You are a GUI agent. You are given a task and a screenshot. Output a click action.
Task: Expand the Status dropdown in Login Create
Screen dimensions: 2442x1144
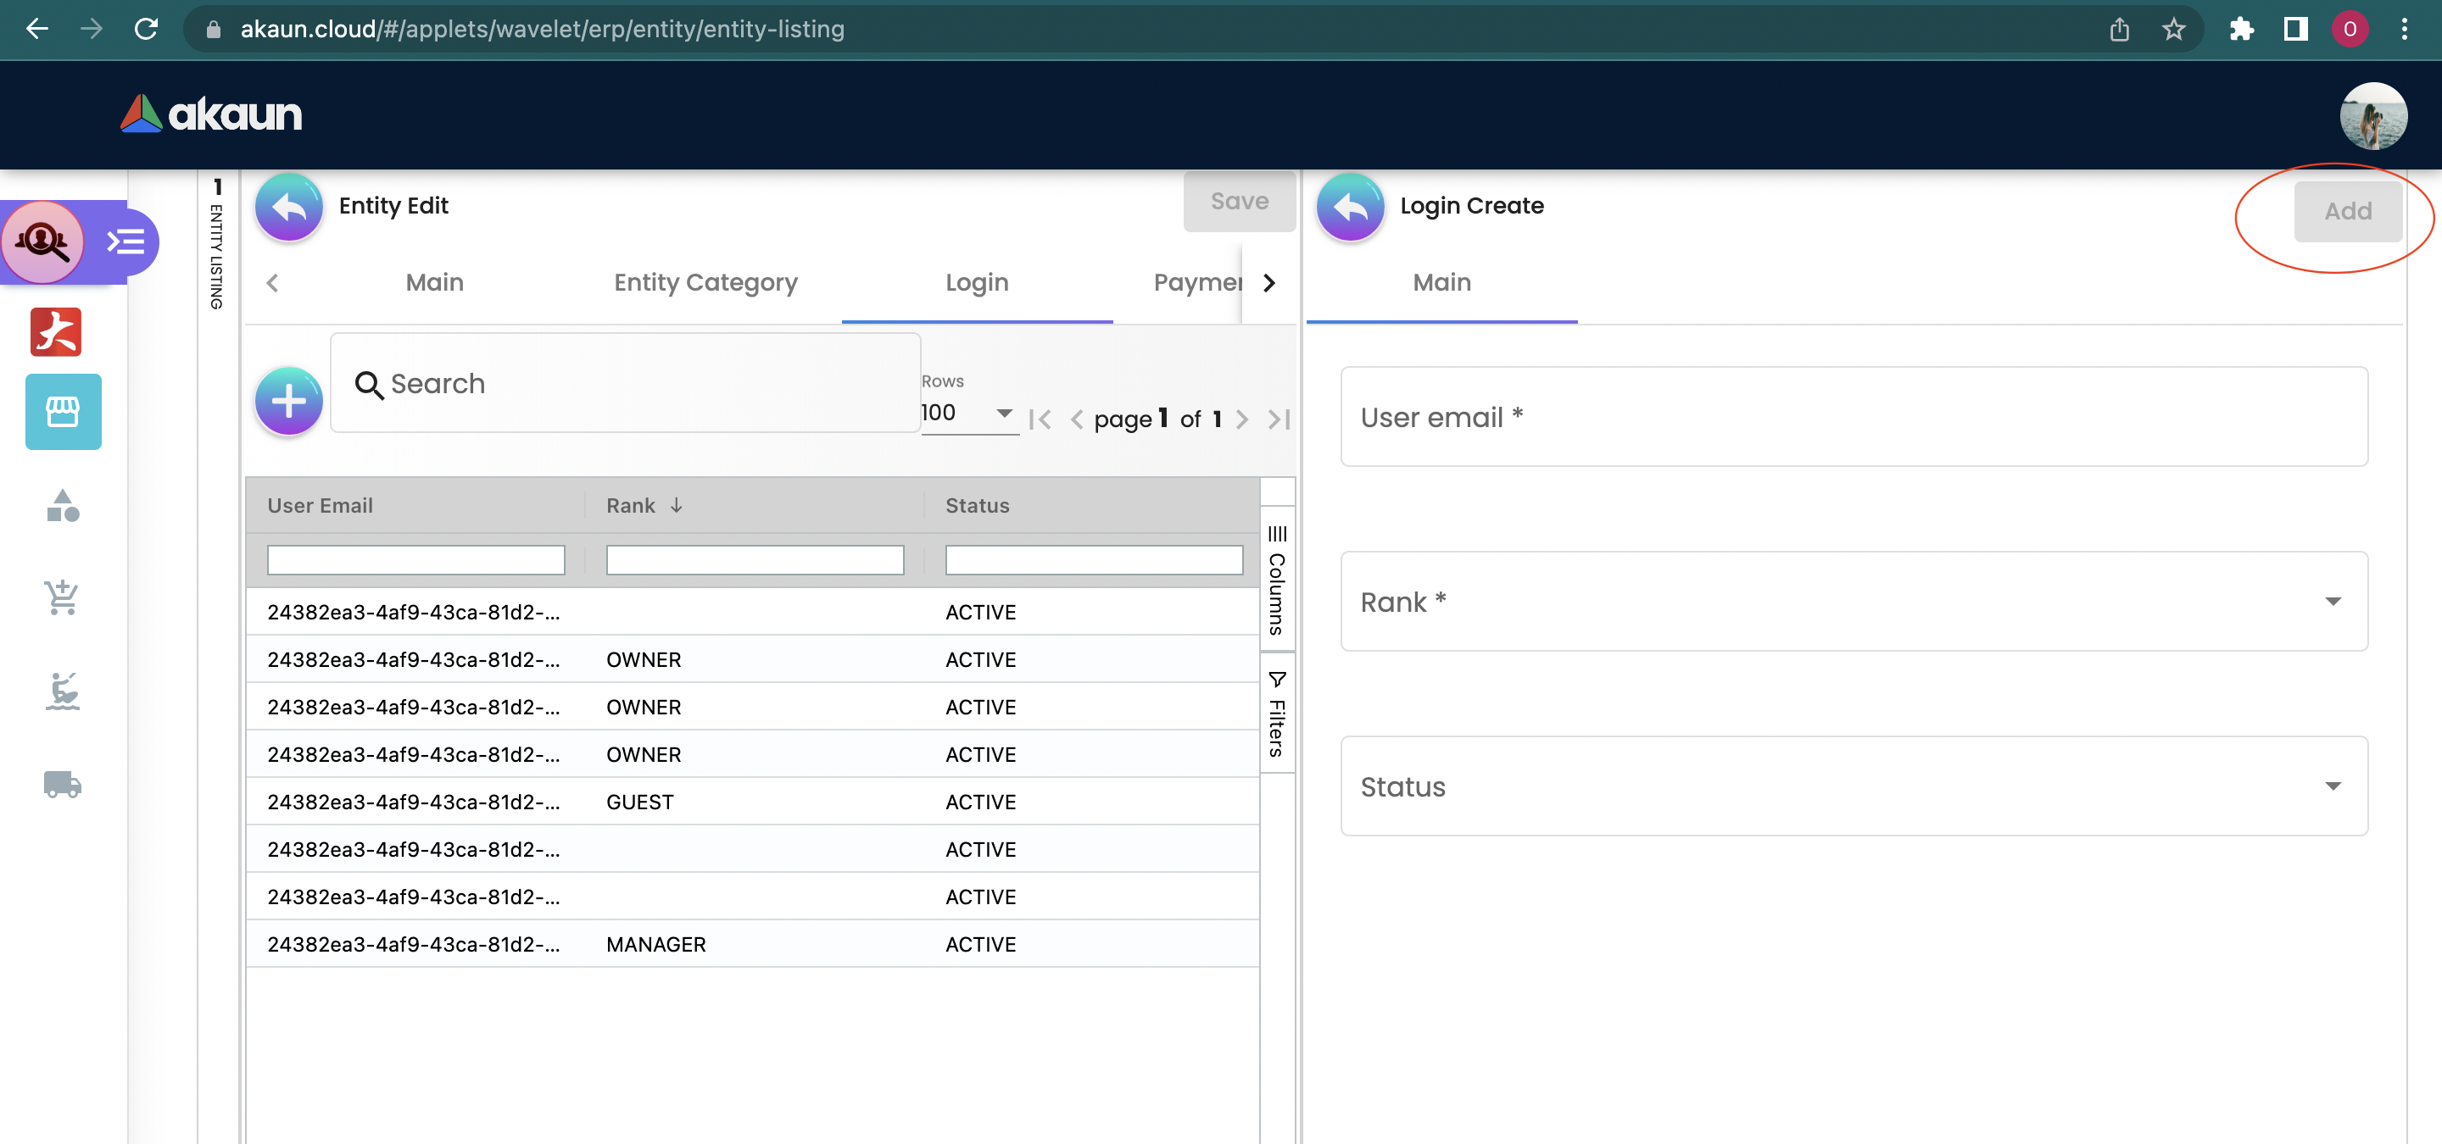click(1854, 786)
